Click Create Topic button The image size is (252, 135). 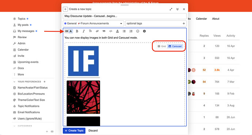coord(74,131)
